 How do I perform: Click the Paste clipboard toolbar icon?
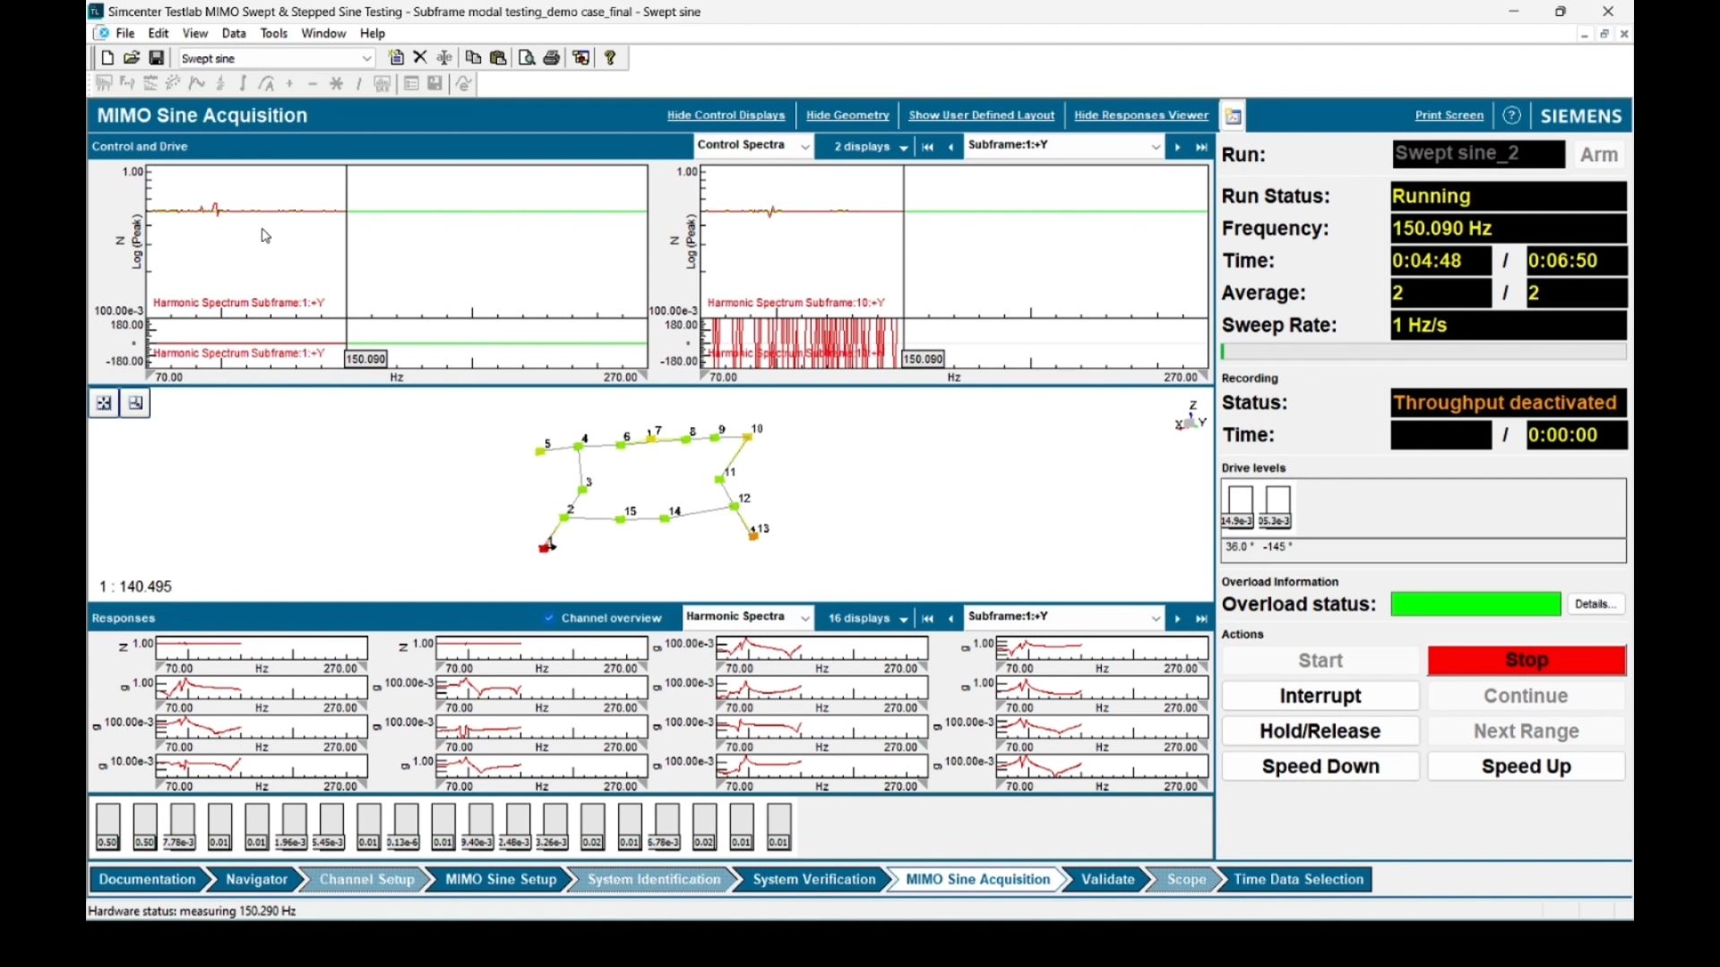pyautogui.click(x=499, y=58)
